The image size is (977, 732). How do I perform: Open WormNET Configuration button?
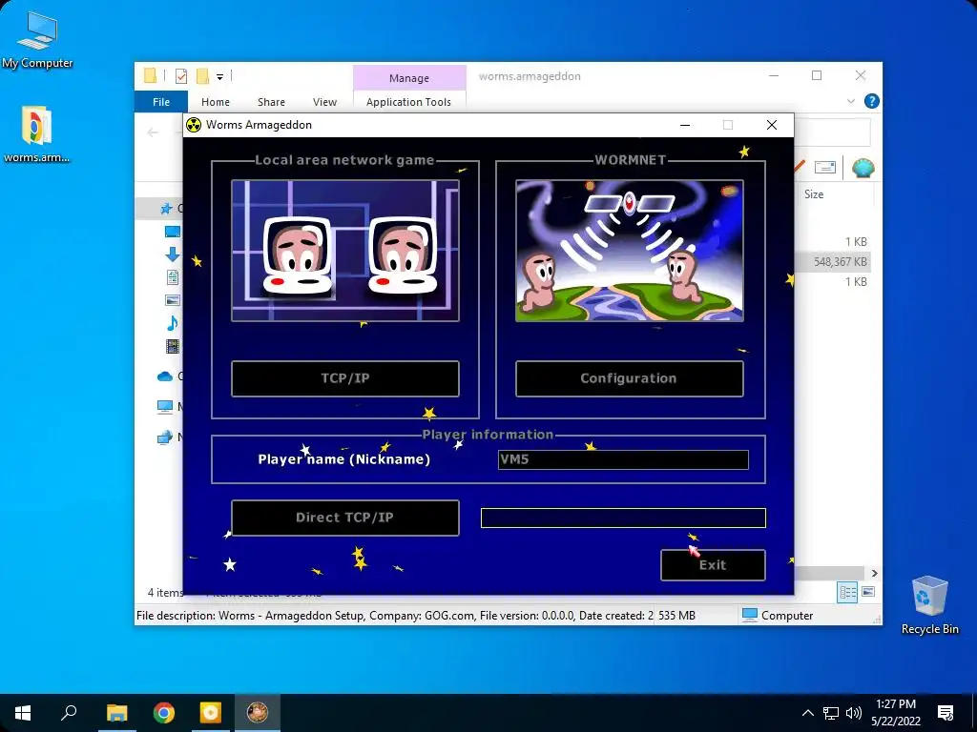point(630,378)
